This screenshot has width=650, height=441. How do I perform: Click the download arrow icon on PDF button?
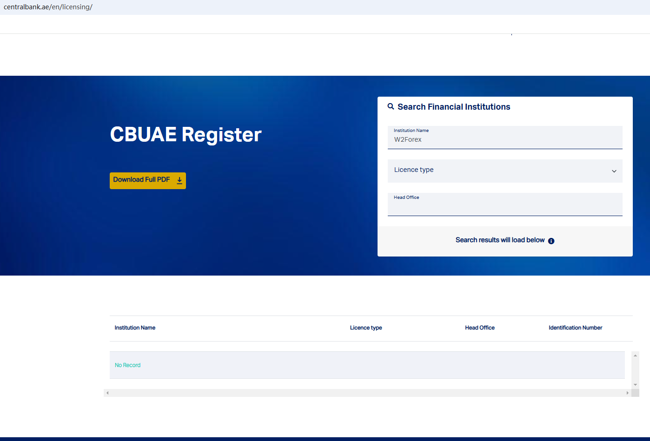point(179,180)
